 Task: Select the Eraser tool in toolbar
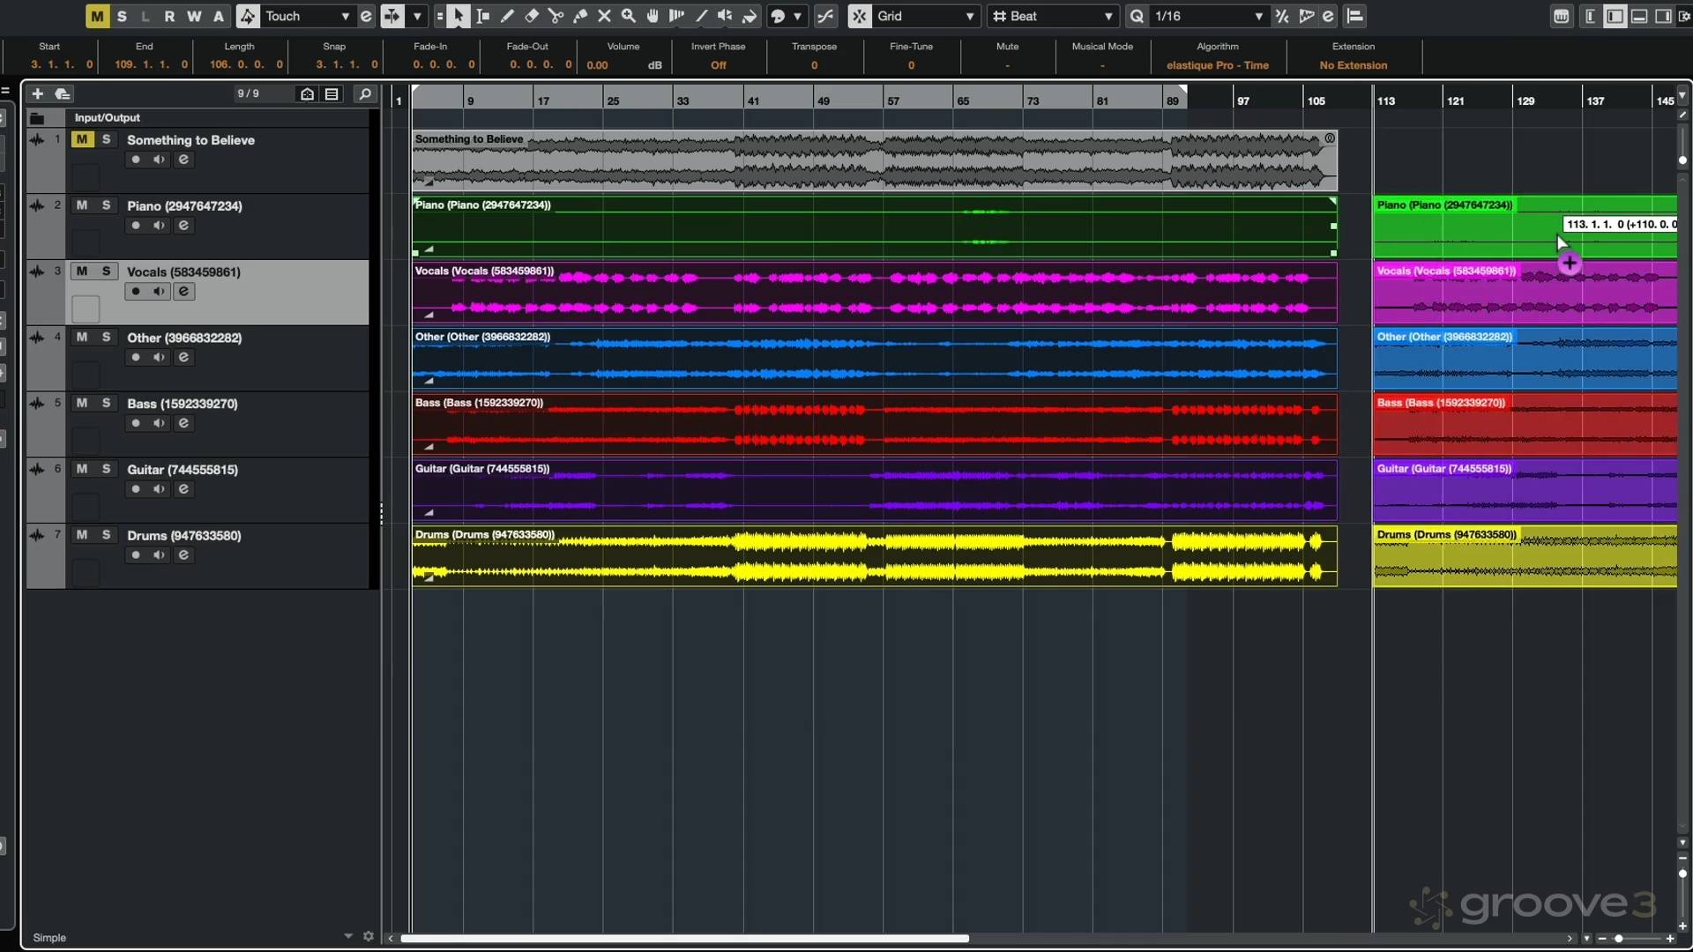(532, 16)
